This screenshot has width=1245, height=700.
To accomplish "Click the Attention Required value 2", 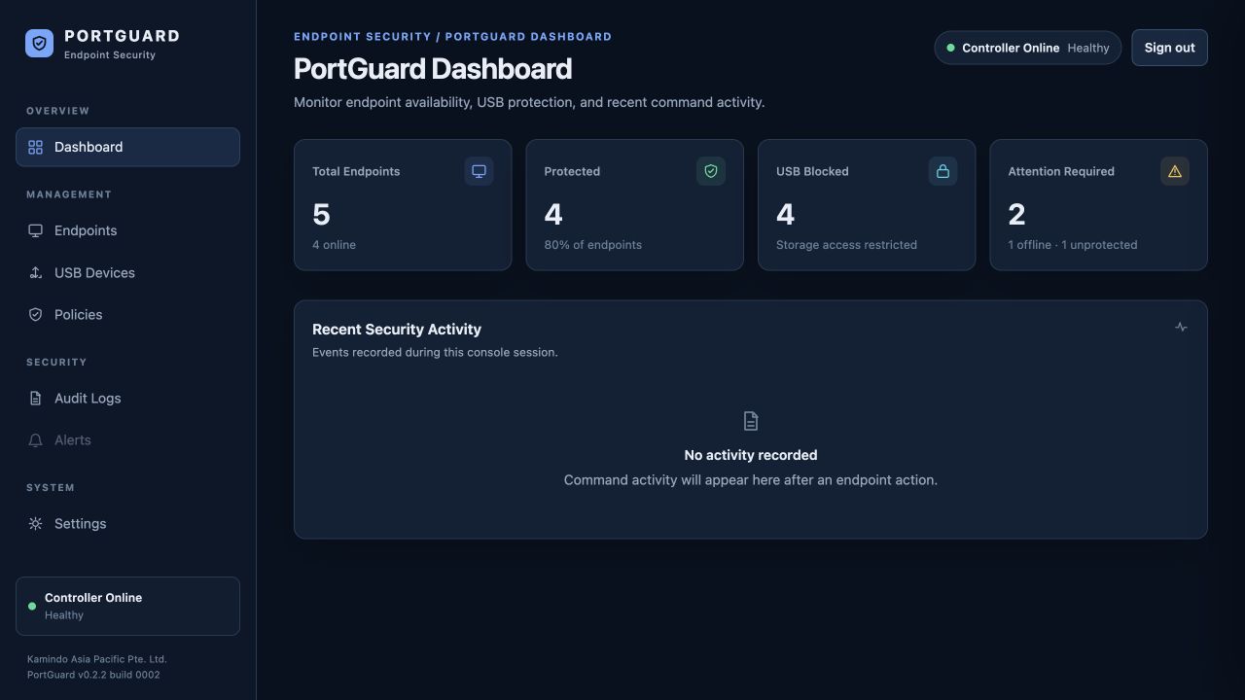I will tap(1016, 214).
